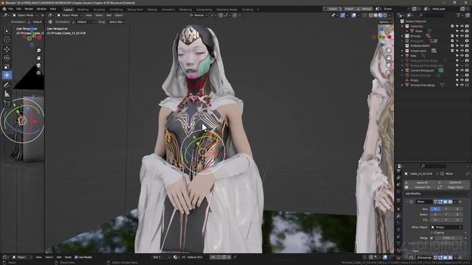Screen dimensions: 472x265
Task: Switch to Sculpting workspace tab
Action: [99, 10]
